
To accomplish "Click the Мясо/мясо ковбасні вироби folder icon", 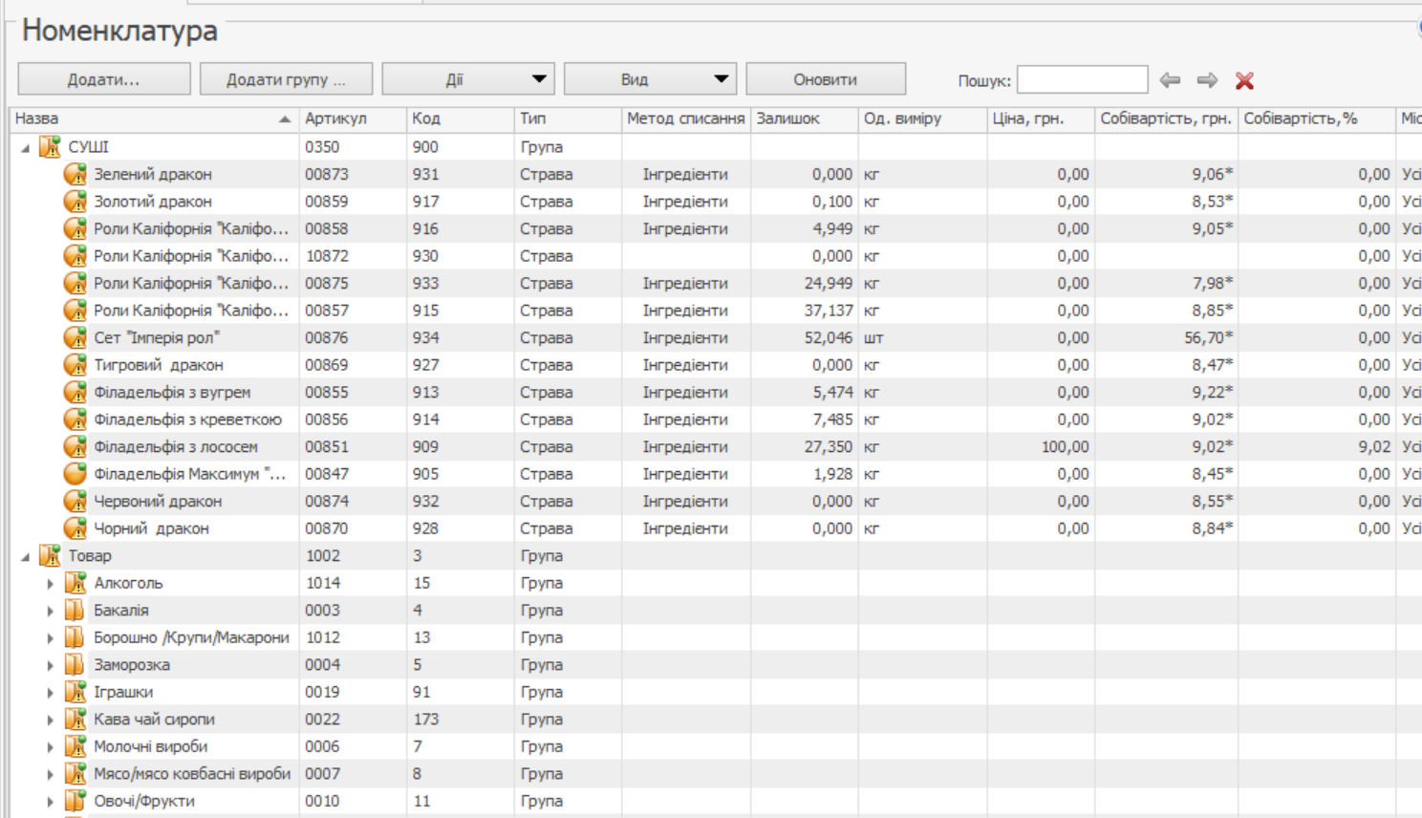I will coord(75,773).
